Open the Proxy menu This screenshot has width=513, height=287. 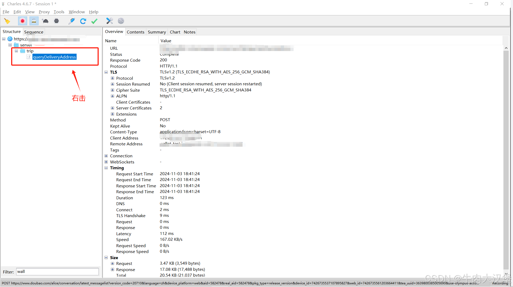44,12
